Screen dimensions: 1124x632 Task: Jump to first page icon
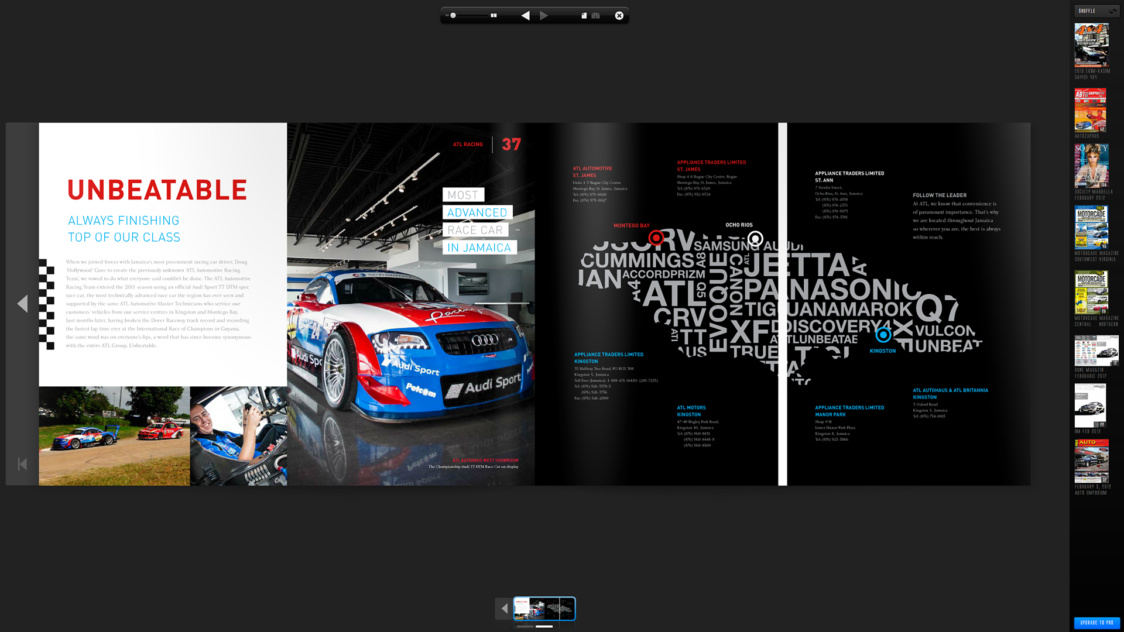point(22,464)
